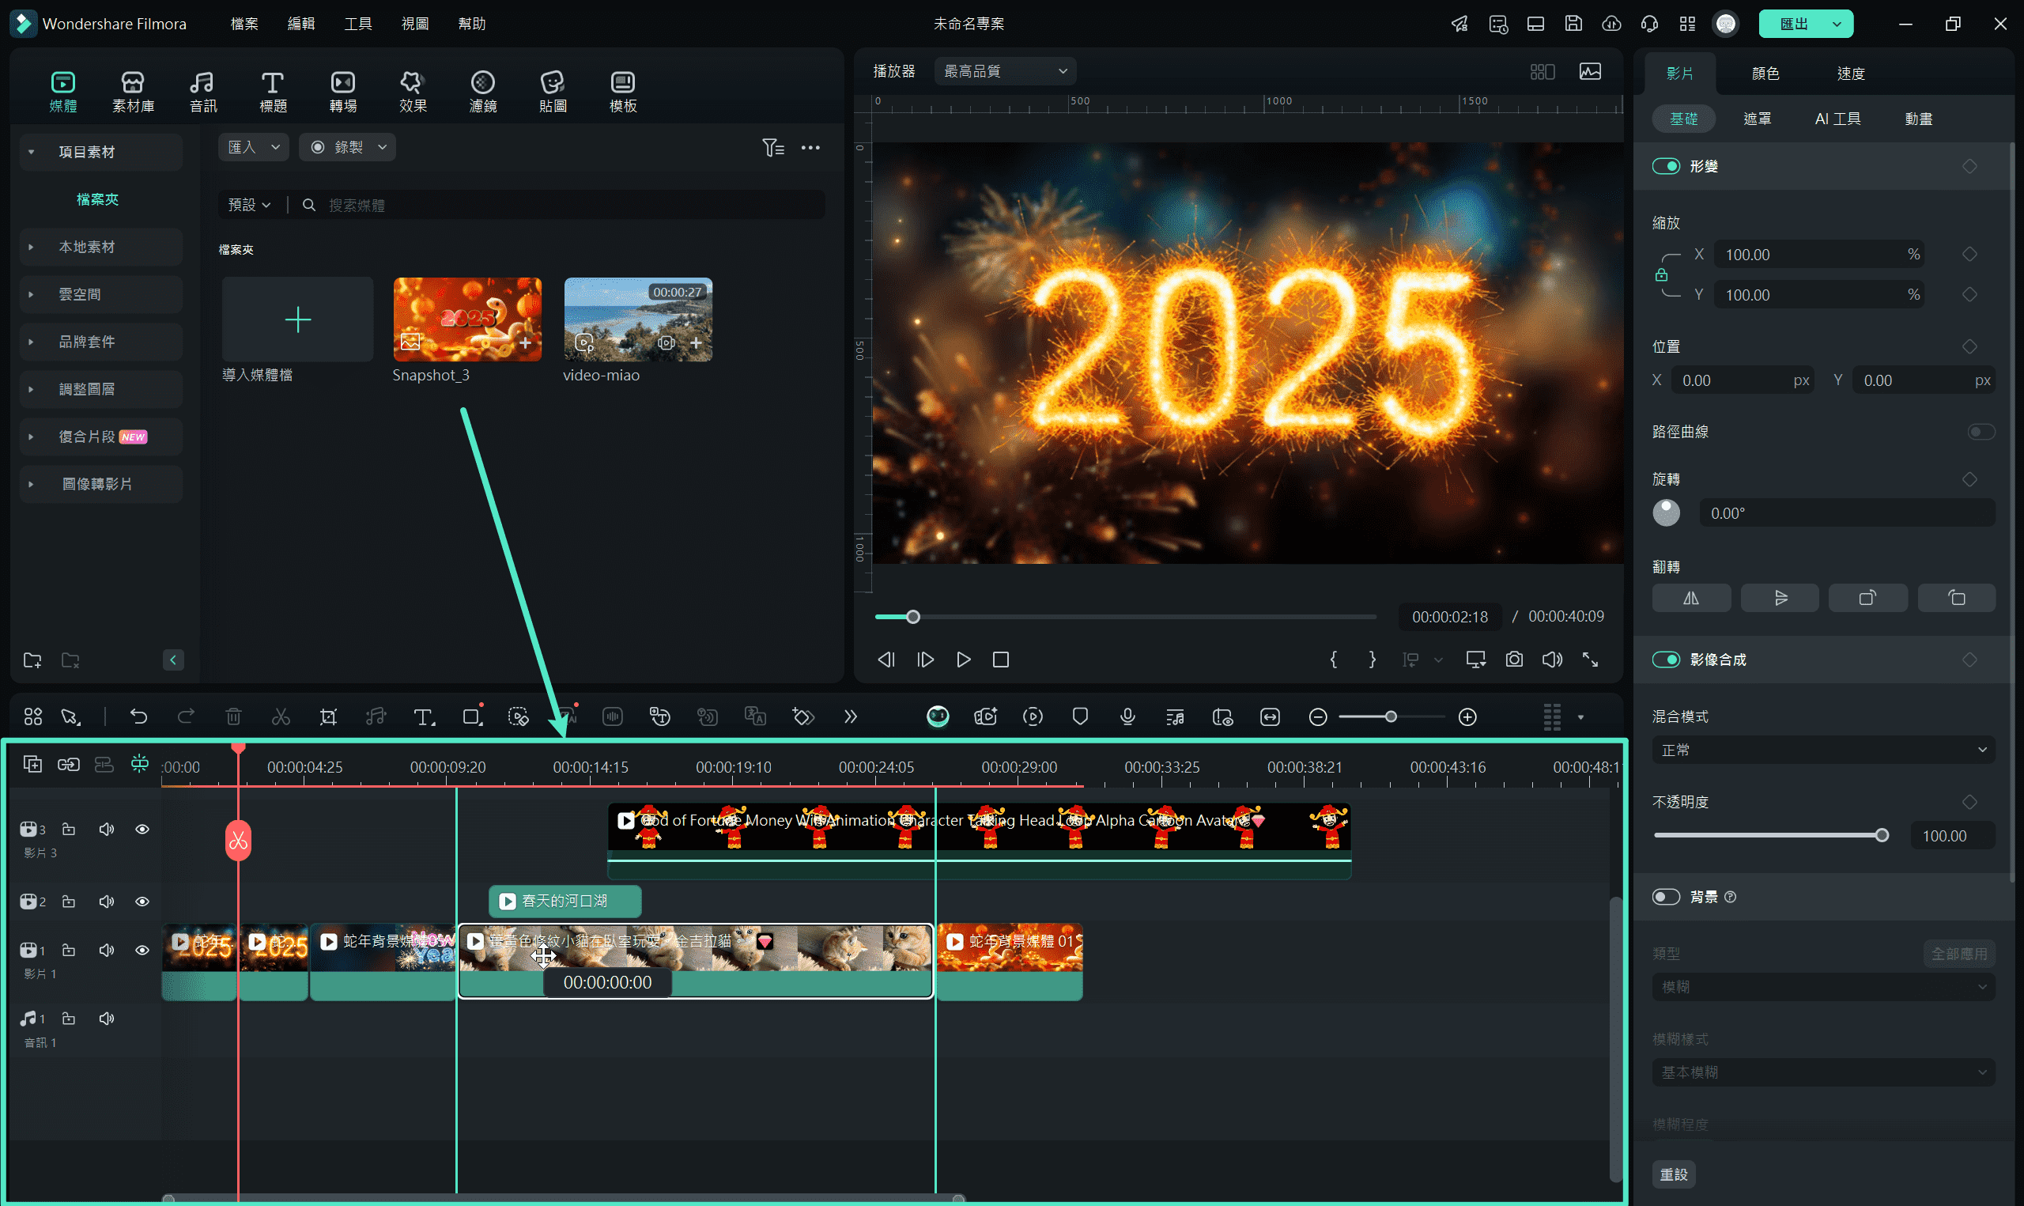
Task: Open the 編輯 menu
Action: [x=300, y=24]
